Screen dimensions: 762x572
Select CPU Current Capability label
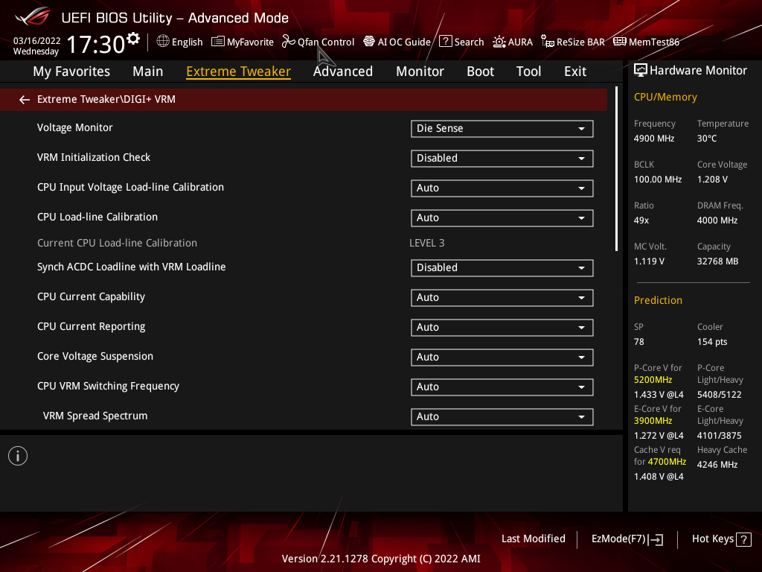point(91,296)
